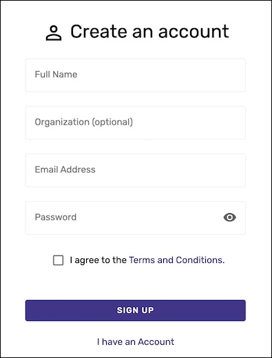Click the 'Full Name' placeholder text

click(x=56, y=74)
